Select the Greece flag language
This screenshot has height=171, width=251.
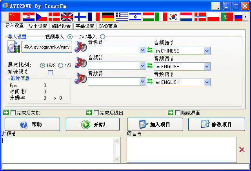coord(122,17)
